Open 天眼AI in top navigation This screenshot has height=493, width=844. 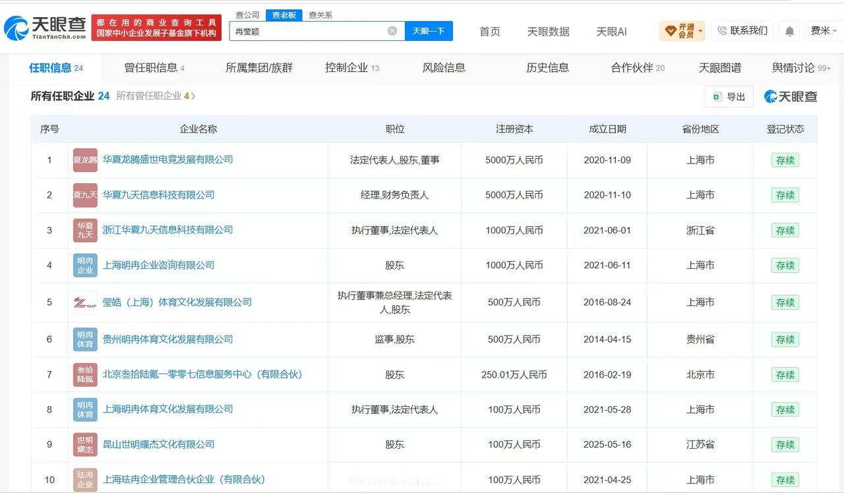click(611, 32)
